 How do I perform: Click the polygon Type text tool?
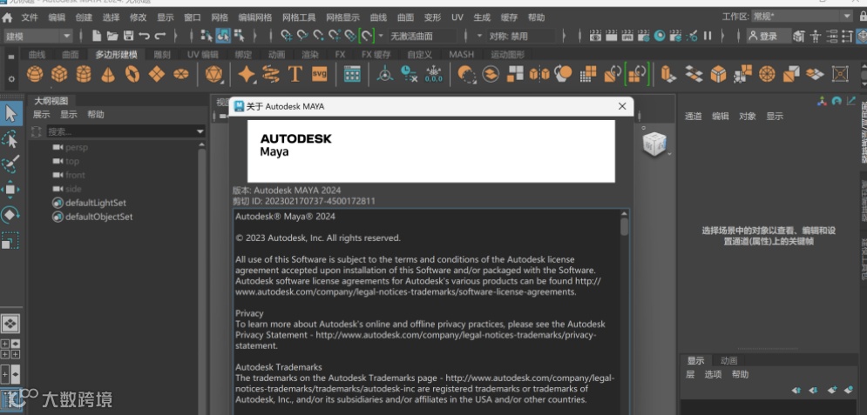295,73
